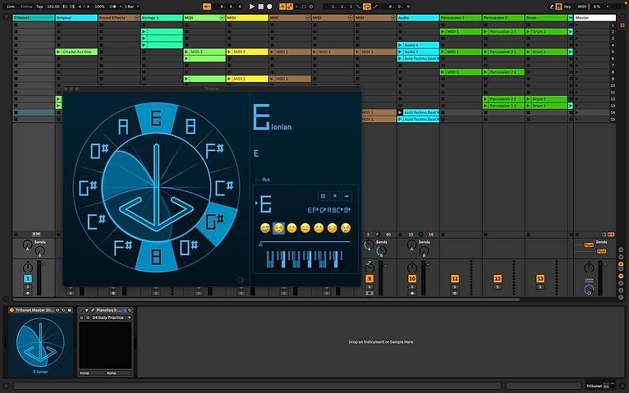Screen dimensions: 629x393
Task: Click the Tritonet device thumbnail
Action: click(x=40, y=343)
